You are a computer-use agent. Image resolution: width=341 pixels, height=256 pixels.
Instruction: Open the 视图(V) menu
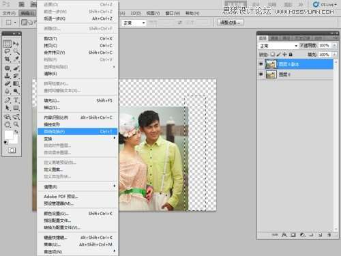click(x=153, y=13)
